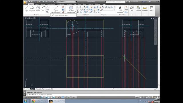Open the Groupes panel icon
This screenshot has height=103, width=183.
click(x=138, y=9)
